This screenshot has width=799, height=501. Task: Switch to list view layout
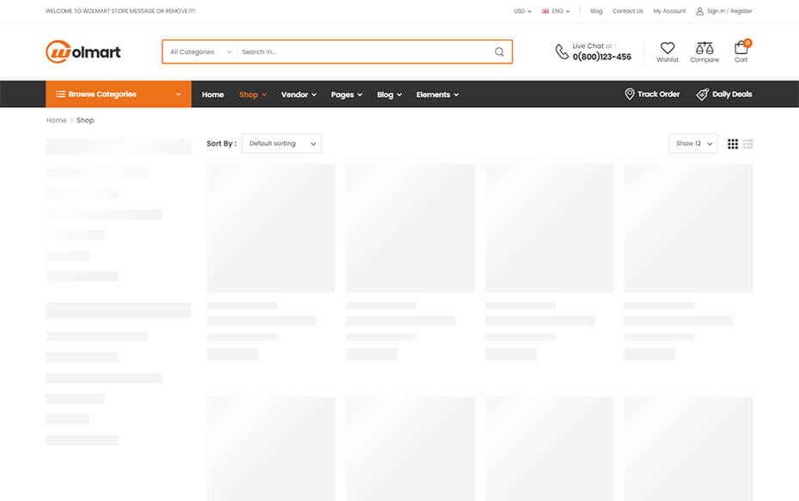tap(748, 144)
